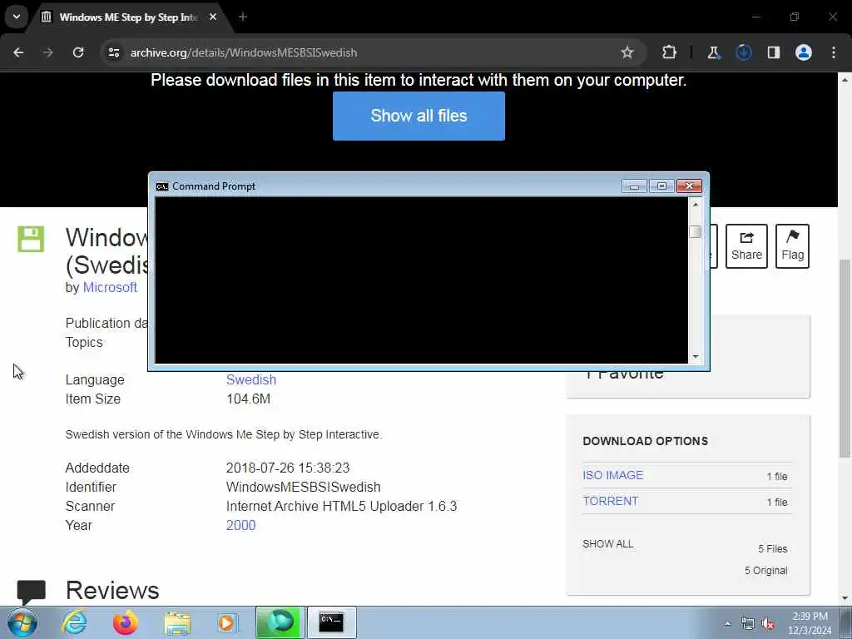Screen dimensions: 852x639
Task: Minimize the Command Prompt window
Action: pyautogui.click(x=634, y=186)
